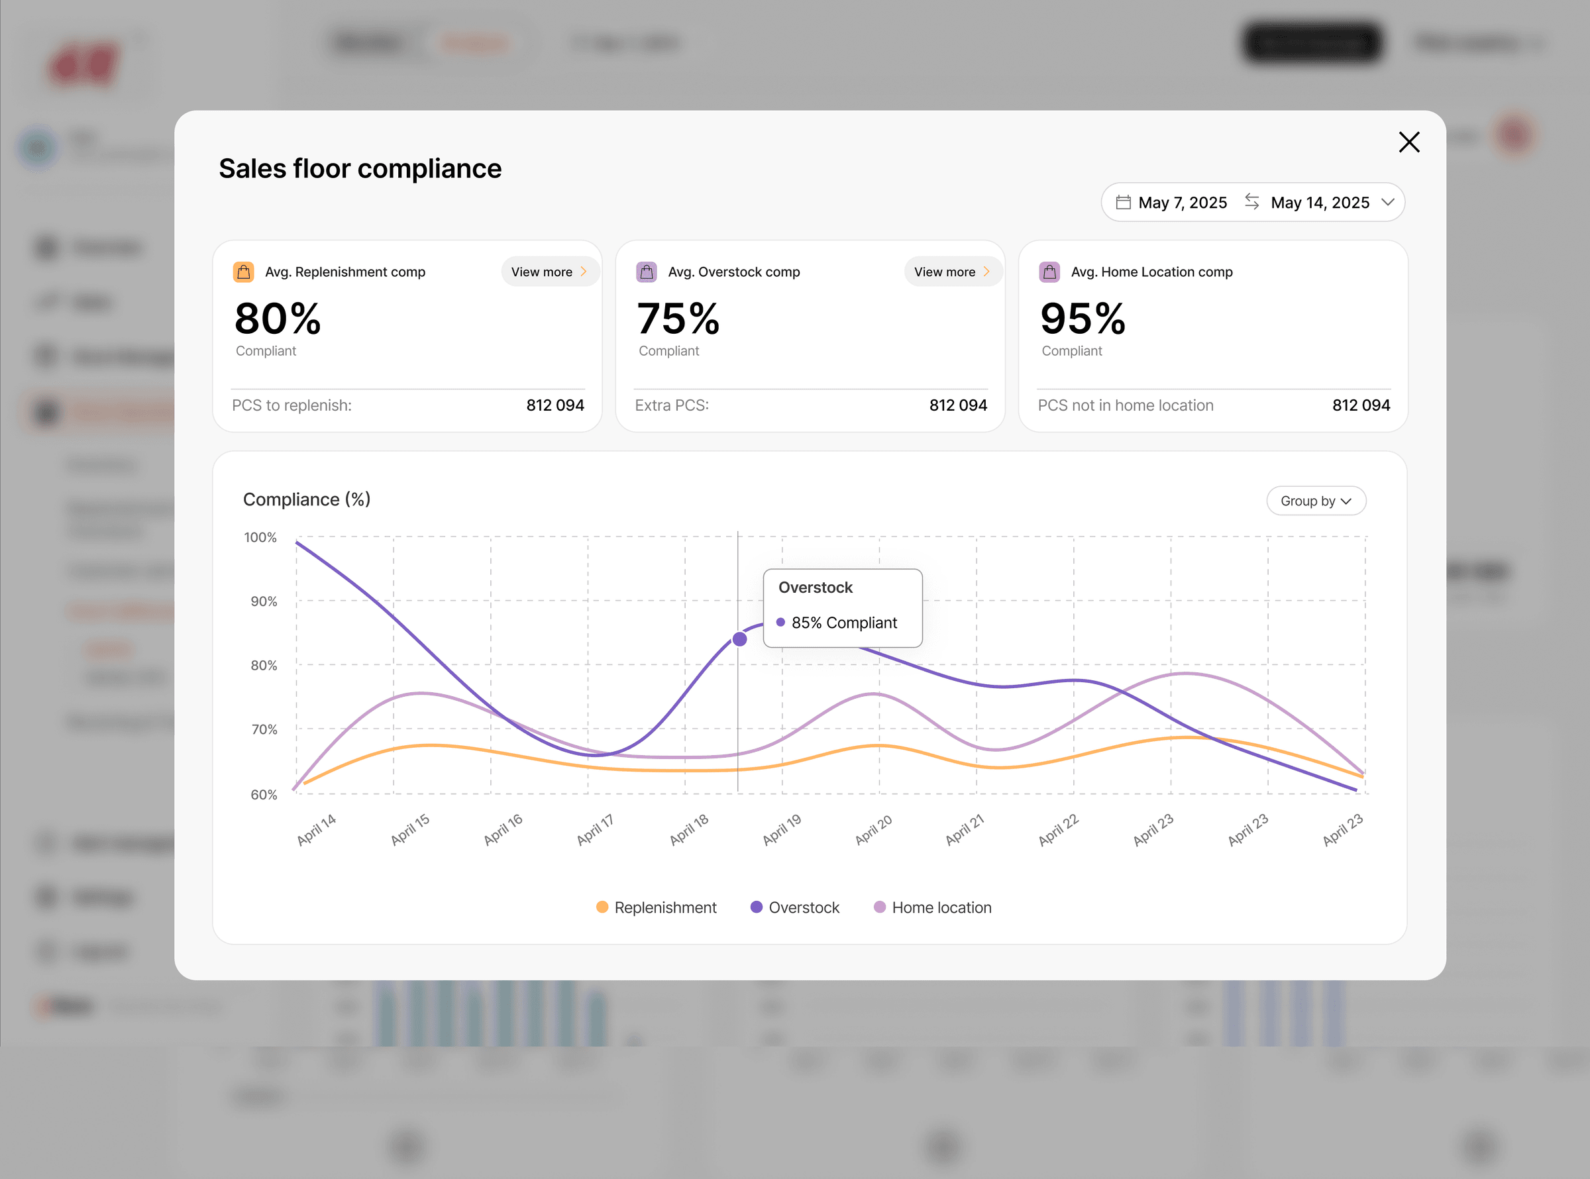The width and height of the screenshot is (1590, 1179).
Task: Click the orange bag icon for Replenishment comp
Action: click(243, 272)
